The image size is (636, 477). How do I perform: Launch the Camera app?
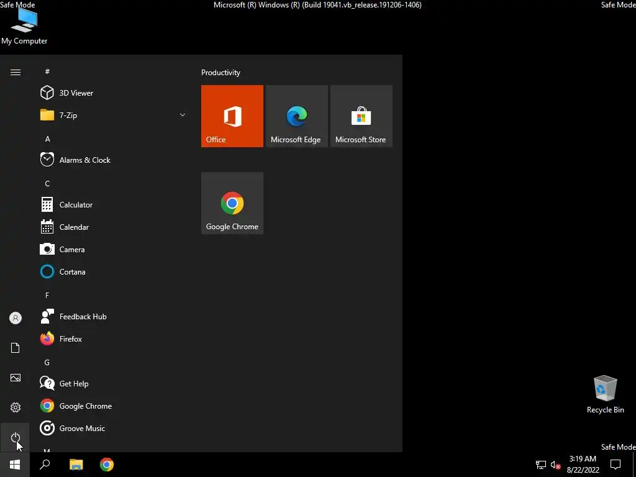(x=114, y=250)
